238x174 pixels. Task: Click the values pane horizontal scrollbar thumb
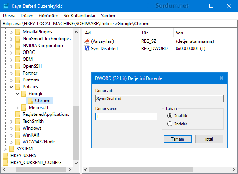click(x=141, y=169)
